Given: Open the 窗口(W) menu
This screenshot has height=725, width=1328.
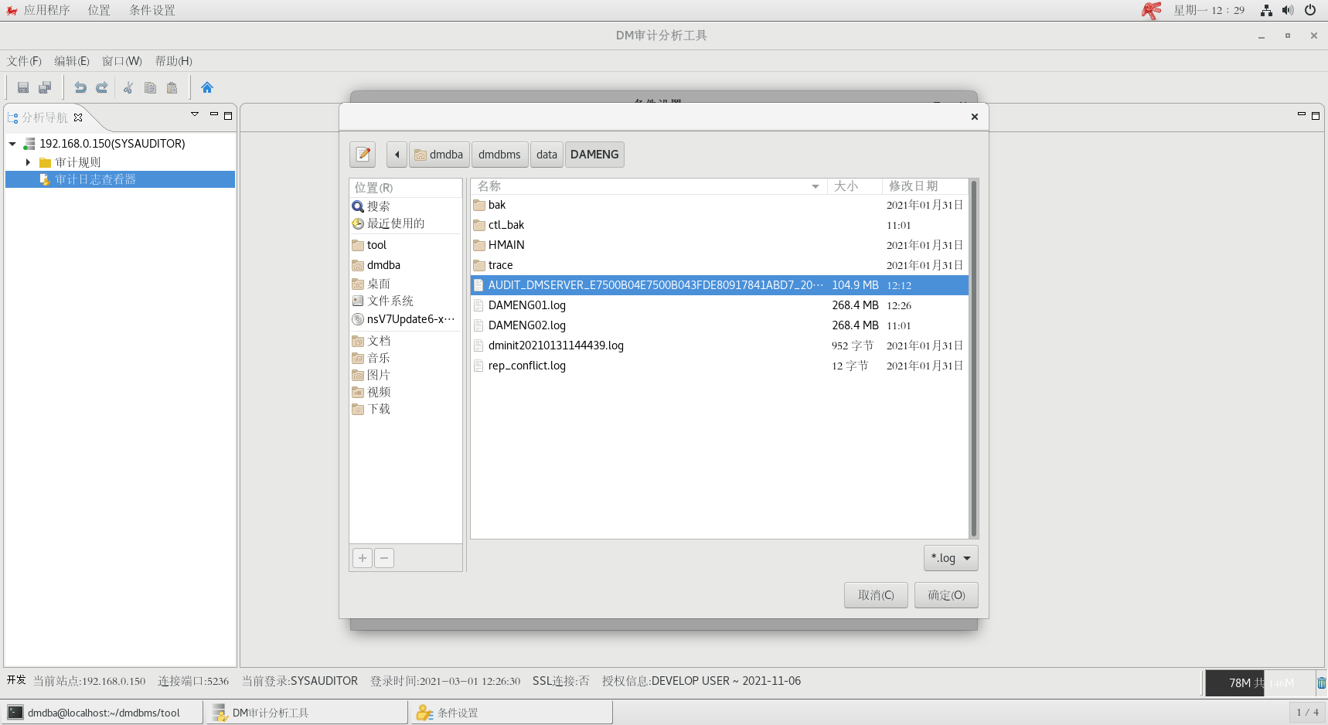Looking at the screenshot, I should coord(122,61).
